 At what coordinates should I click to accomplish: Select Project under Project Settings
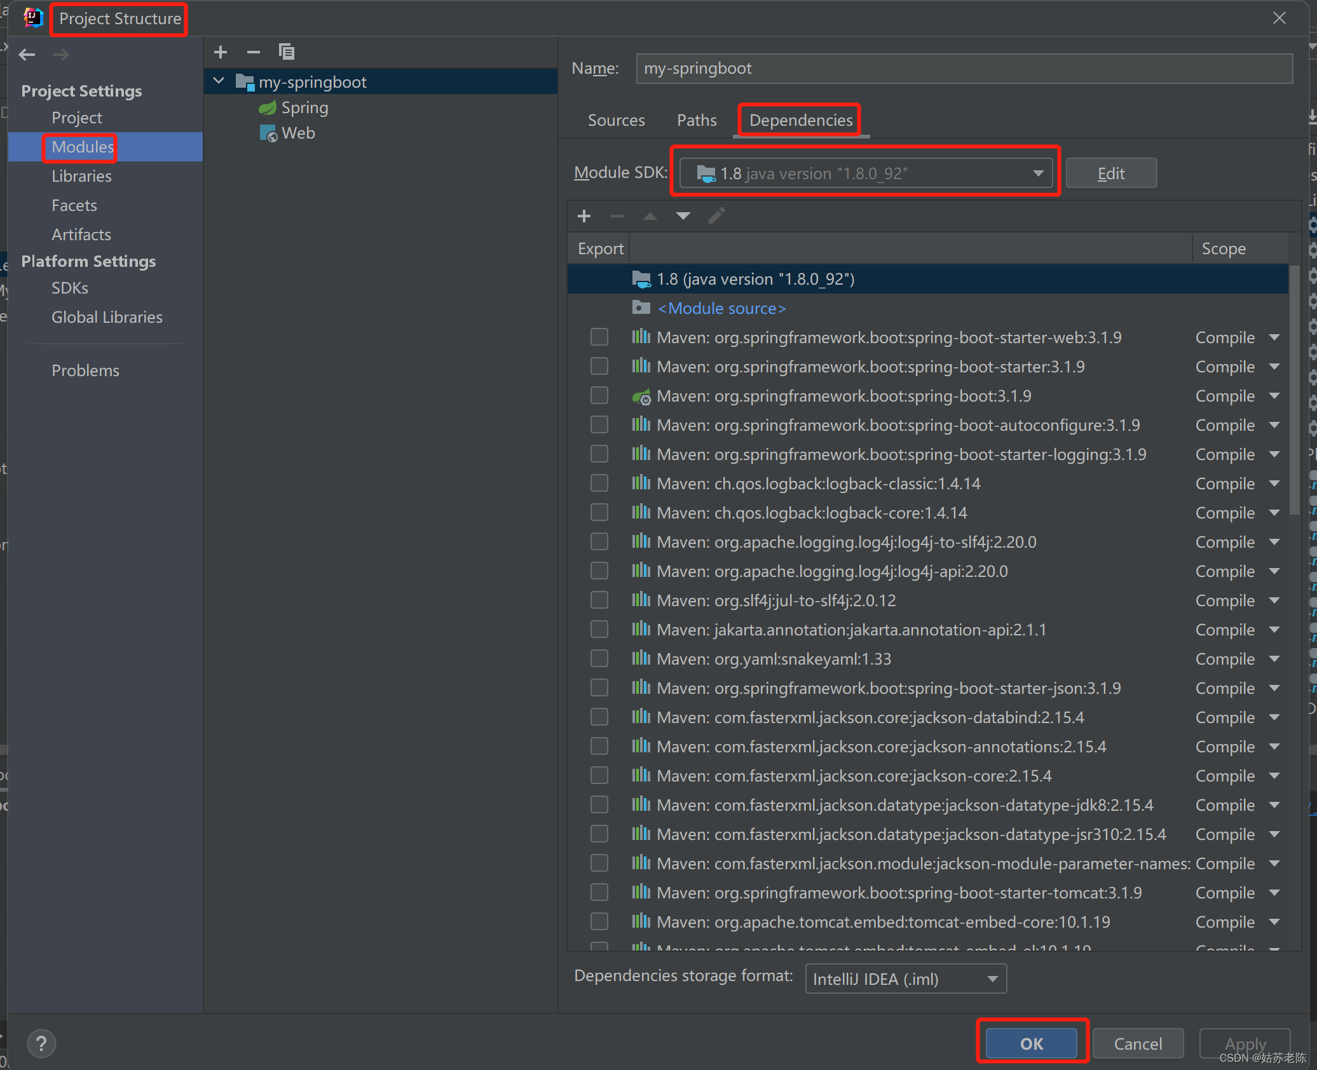(77, 118)
